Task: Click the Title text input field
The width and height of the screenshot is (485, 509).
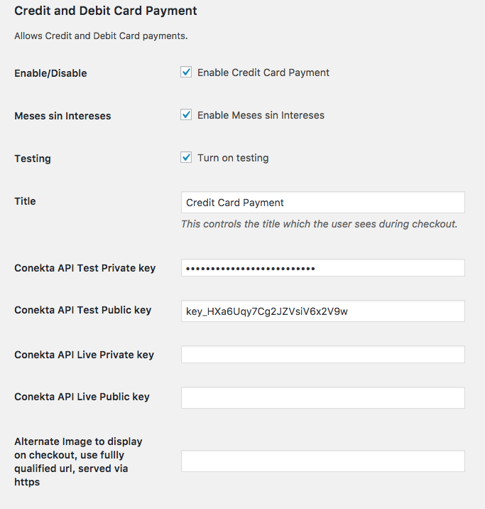Action: 322,203
